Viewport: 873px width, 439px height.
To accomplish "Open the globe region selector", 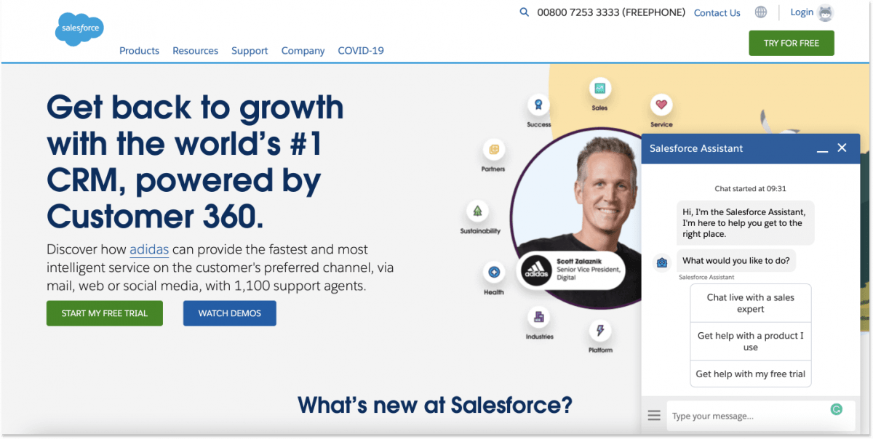I will click(760, 12).
